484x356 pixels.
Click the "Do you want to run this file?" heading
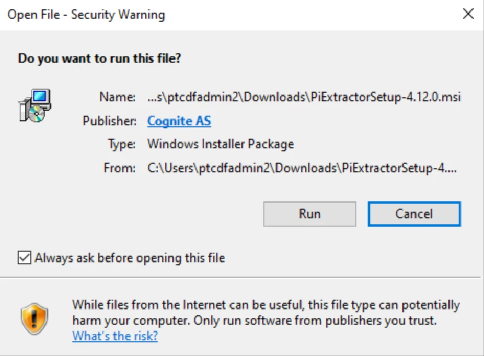click(99, 58)
